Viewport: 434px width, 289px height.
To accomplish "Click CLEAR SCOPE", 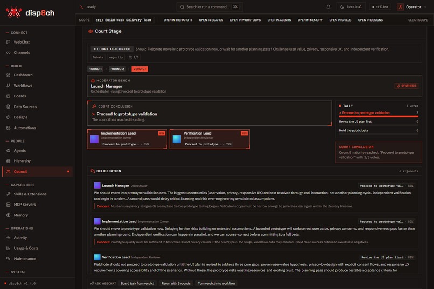I will [418, 20].
